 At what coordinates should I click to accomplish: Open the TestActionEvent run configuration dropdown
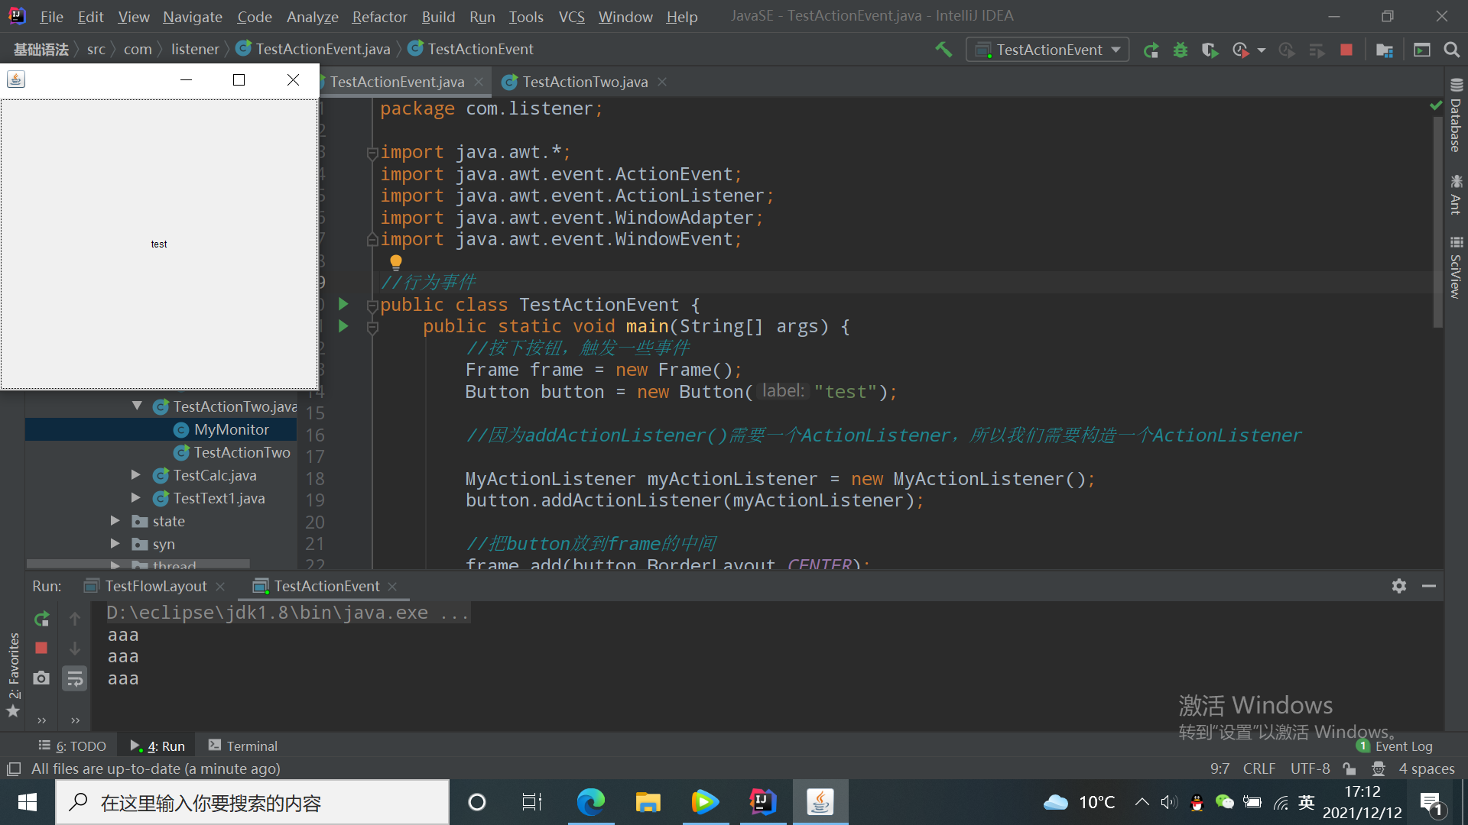(1047, 50)
